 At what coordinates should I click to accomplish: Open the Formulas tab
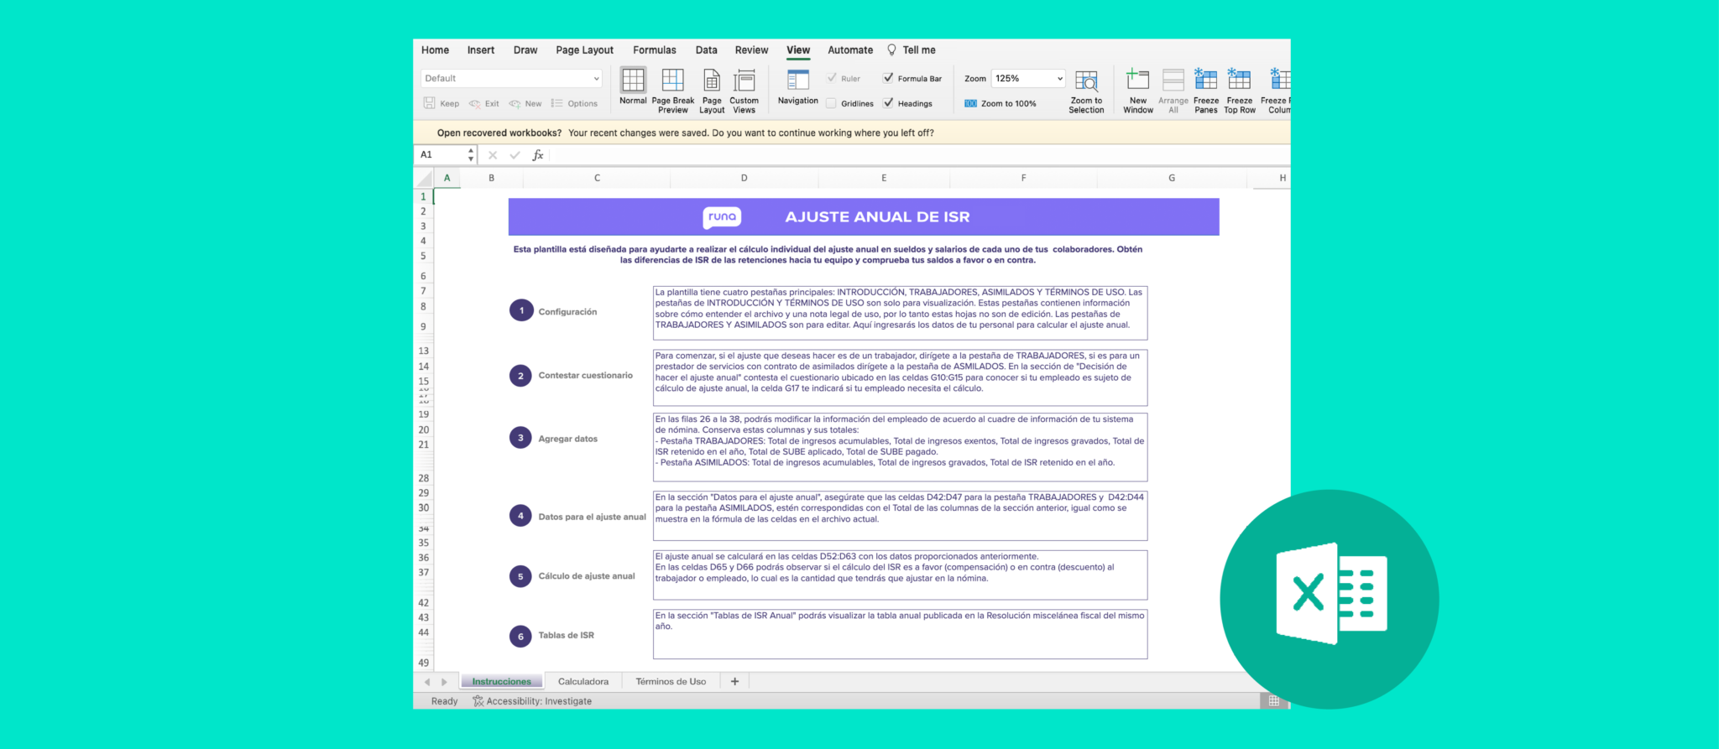[655, 50]
